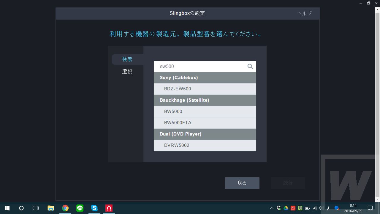The width and height of the screenshot is (380, 214).
Task: Toggle the IME input mode A
Action: [x=328, y=208]
